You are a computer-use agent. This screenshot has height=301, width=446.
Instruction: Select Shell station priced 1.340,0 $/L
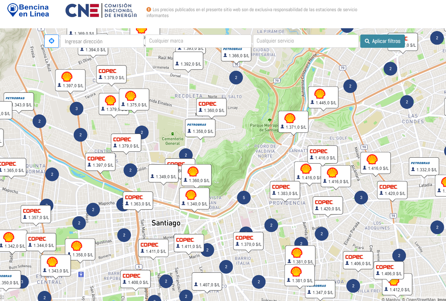[x=194, y=199]
